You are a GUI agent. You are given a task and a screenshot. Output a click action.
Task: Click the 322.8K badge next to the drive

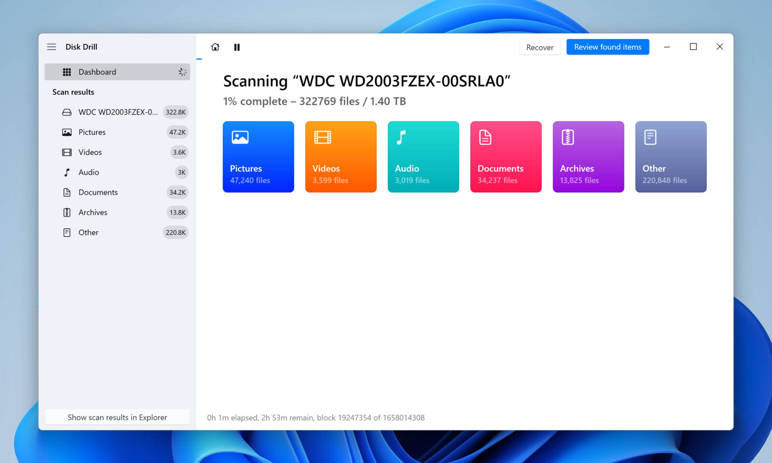tap(176, 111)
